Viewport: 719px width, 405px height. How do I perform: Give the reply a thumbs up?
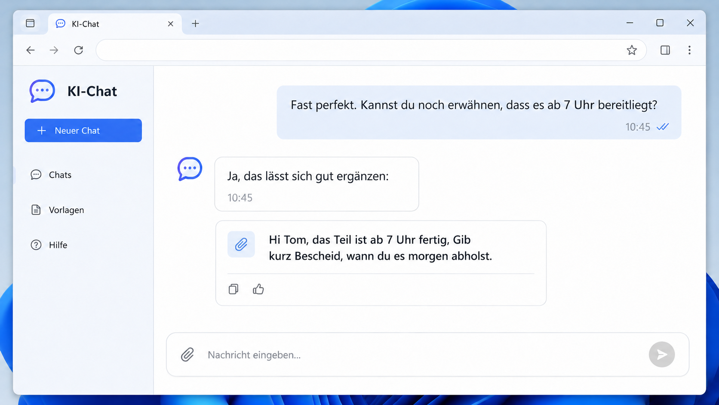(258, 289)
